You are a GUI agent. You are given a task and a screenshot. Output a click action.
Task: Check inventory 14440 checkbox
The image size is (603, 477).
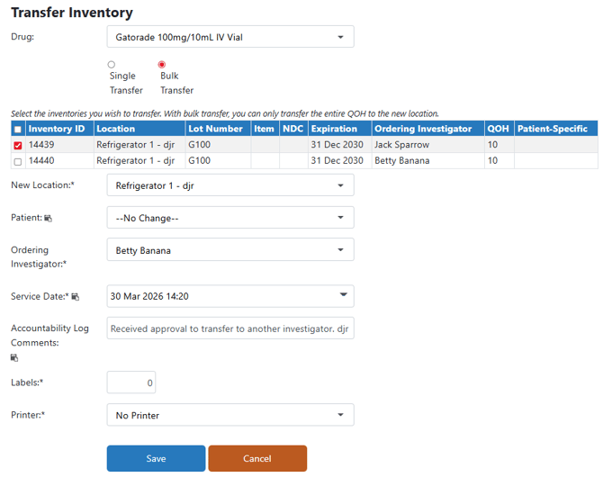point(18,162)
